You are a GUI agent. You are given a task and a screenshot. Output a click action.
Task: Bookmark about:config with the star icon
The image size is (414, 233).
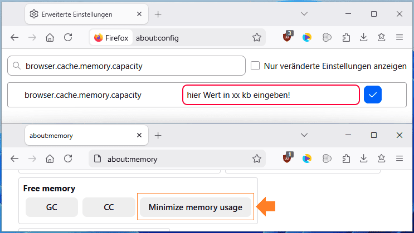[257, 38]
